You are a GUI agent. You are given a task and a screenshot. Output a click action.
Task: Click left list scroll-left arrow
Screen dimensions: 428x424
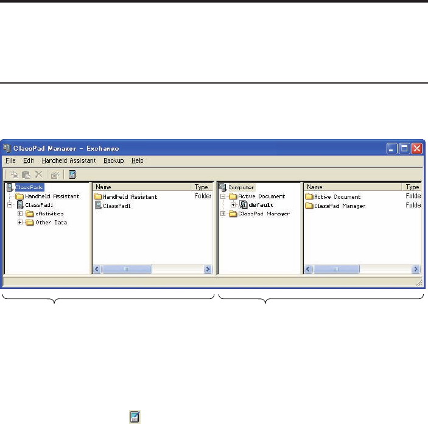point(97,269)
